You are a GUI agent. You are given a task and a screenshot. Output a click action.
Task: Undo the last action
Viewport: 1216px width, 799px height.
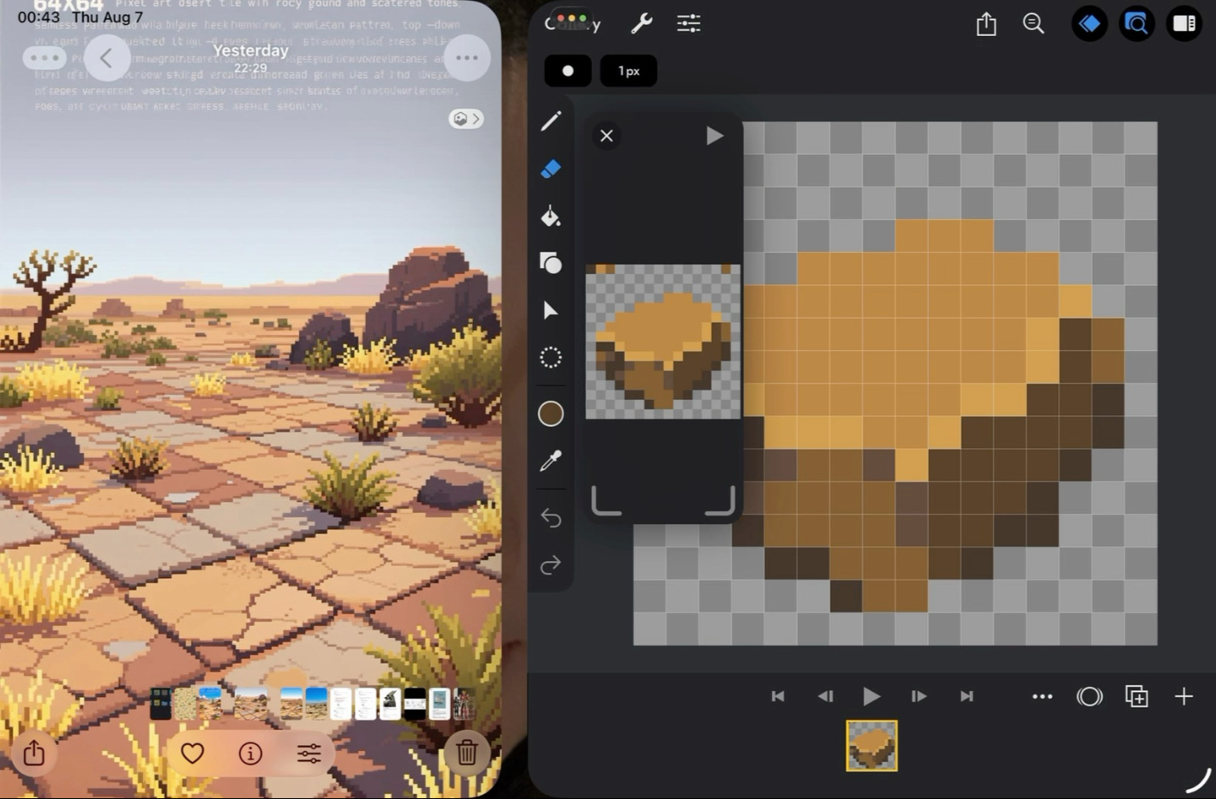[x=551, y=517]
